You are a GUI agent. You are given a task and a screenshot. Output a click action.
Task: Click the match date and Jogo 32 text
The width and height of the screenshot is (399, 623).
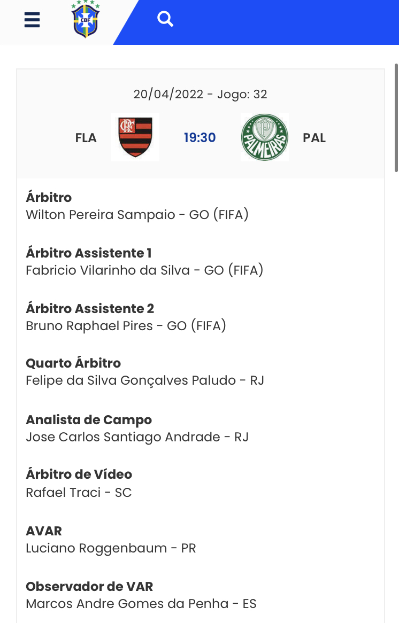(x=200, y=95)
